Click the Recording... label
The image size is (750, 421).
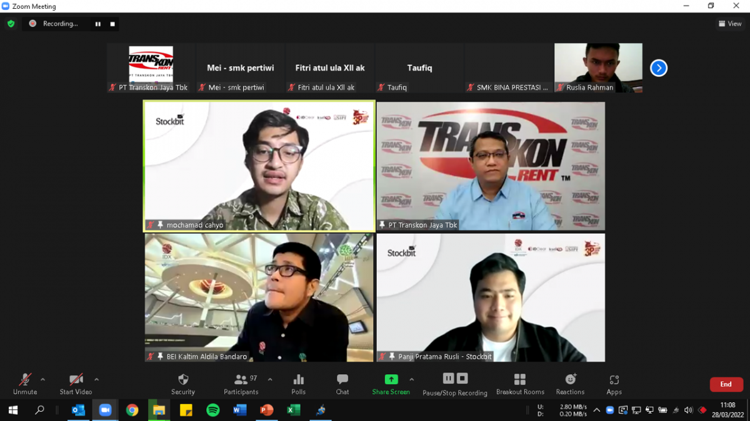pyautogui.click(x=61, y=24)
